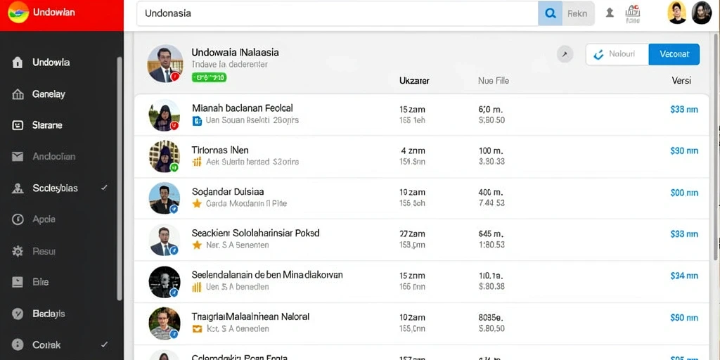Click in the Undonasia search field

[x=337, y=13]
